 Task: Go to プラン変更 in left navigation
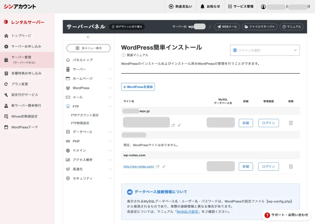click(20, 84)
